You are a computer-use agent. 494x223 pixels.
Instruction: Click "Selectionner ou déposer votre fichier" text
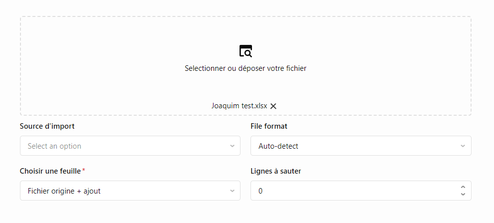click(246, 68)
